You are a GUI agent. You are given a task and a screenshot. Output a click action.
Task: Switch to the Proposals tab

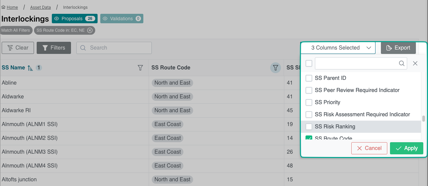75,19
